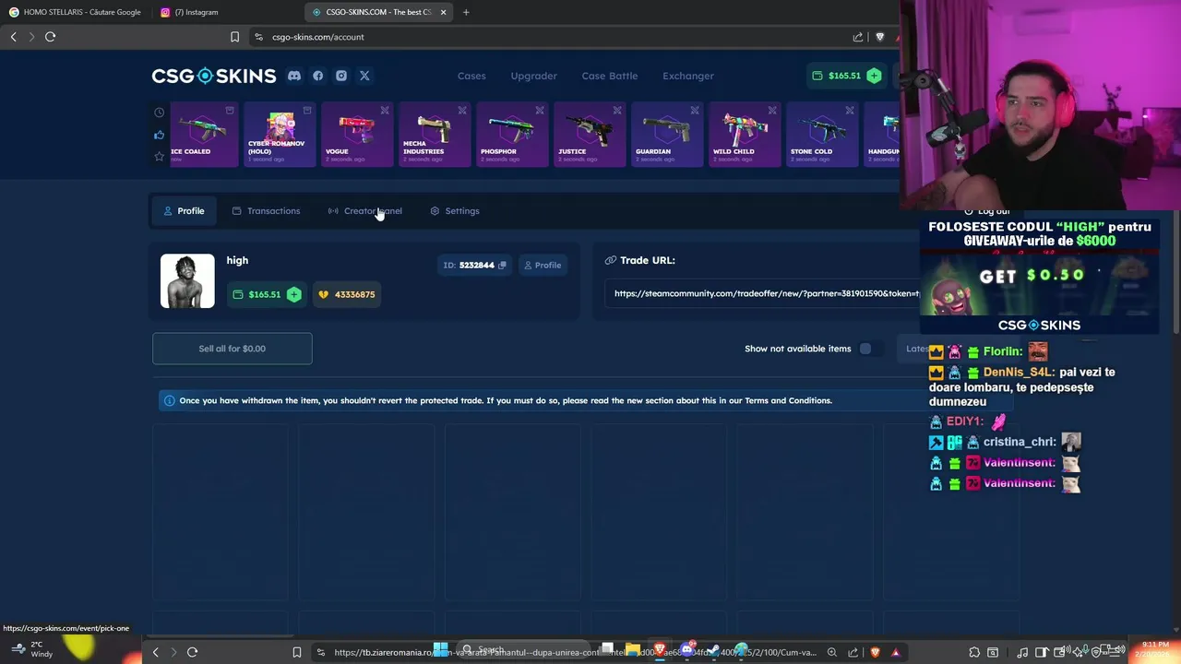Close the CSGO-SKINS.COM tab
The image size is (1181, 664).
[x=444, y=12]
